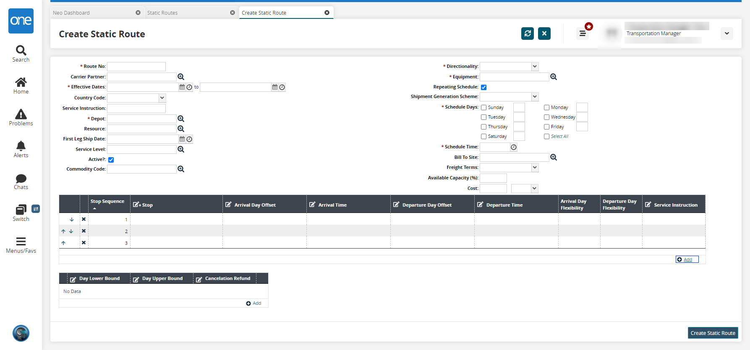The width and height of the screenshot is (750, 350).
Task: Go to Home in the sidebar
Action: tap(21, 86)
